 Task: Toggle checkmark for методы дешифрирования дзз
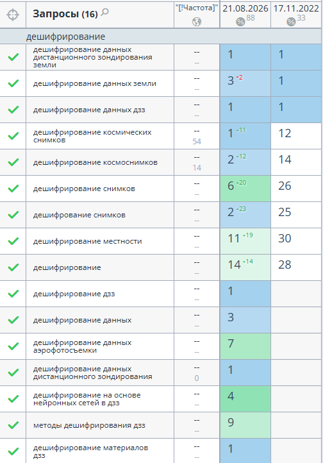click(x=13, y=425)
